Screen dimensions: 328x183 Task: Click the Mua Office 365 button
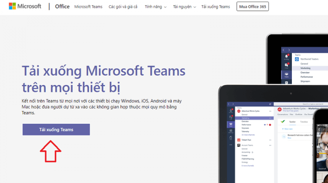pyautogui.click(x=253, y=7)
